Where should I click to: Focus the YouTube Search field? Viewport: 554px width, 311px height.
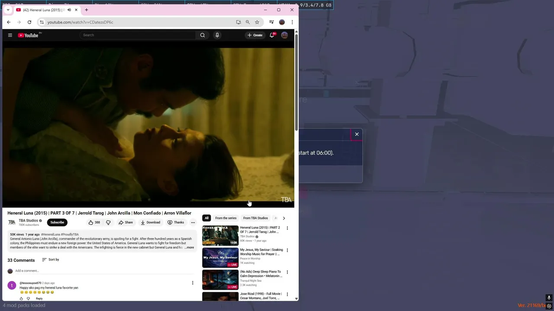click(138, 35)
